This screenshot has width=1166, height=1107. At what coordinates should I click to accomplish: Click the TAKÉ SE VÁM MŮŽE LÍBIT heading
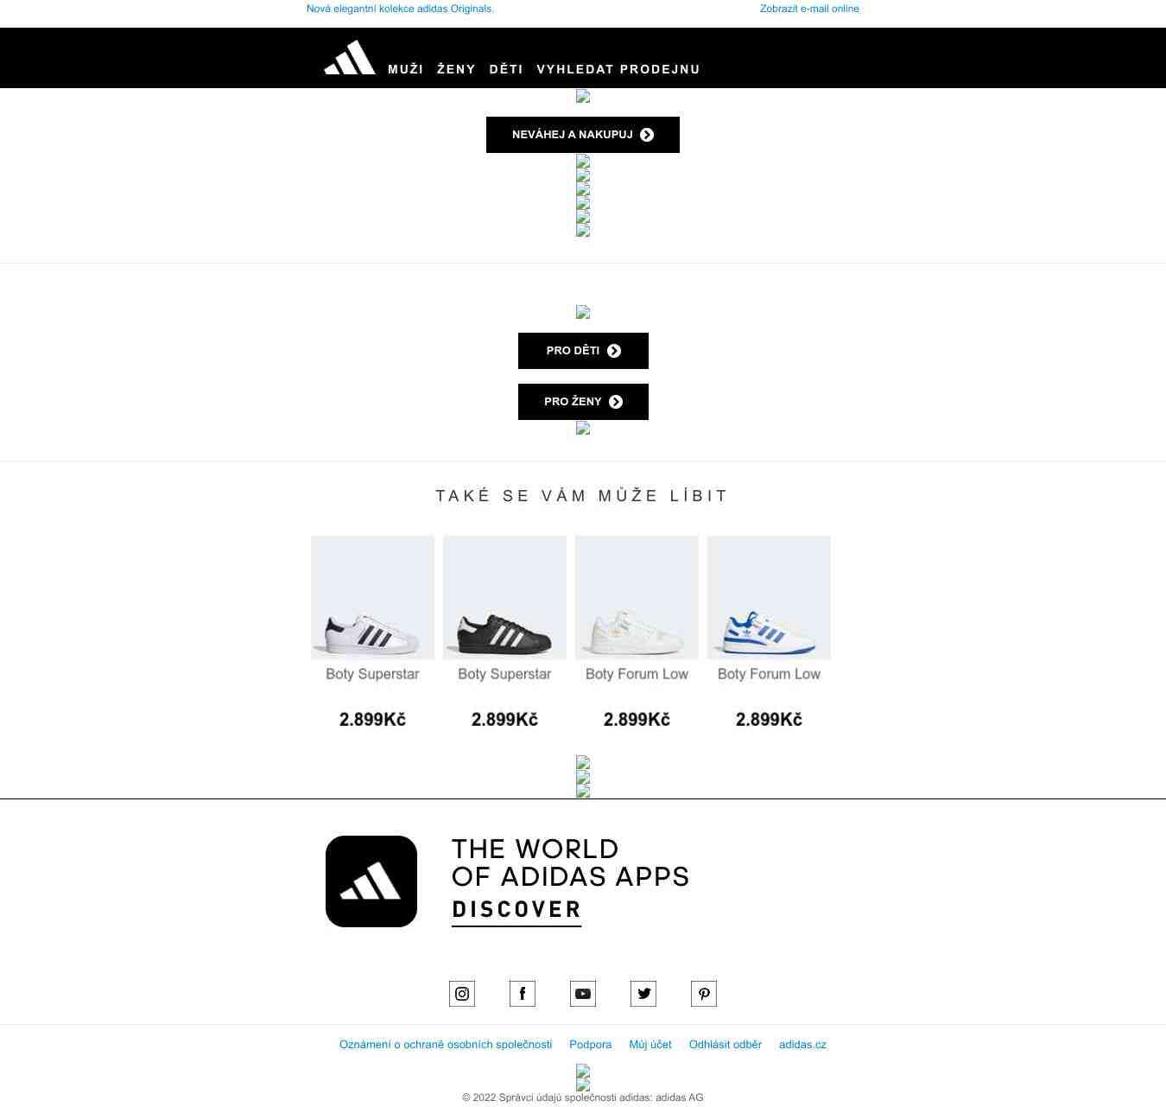pos(582,496)
